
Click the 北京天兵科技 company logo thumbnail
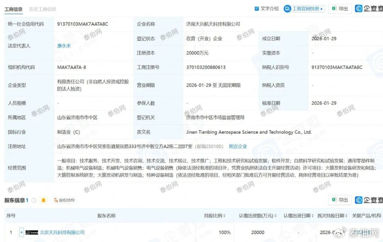tap(32, 232)
